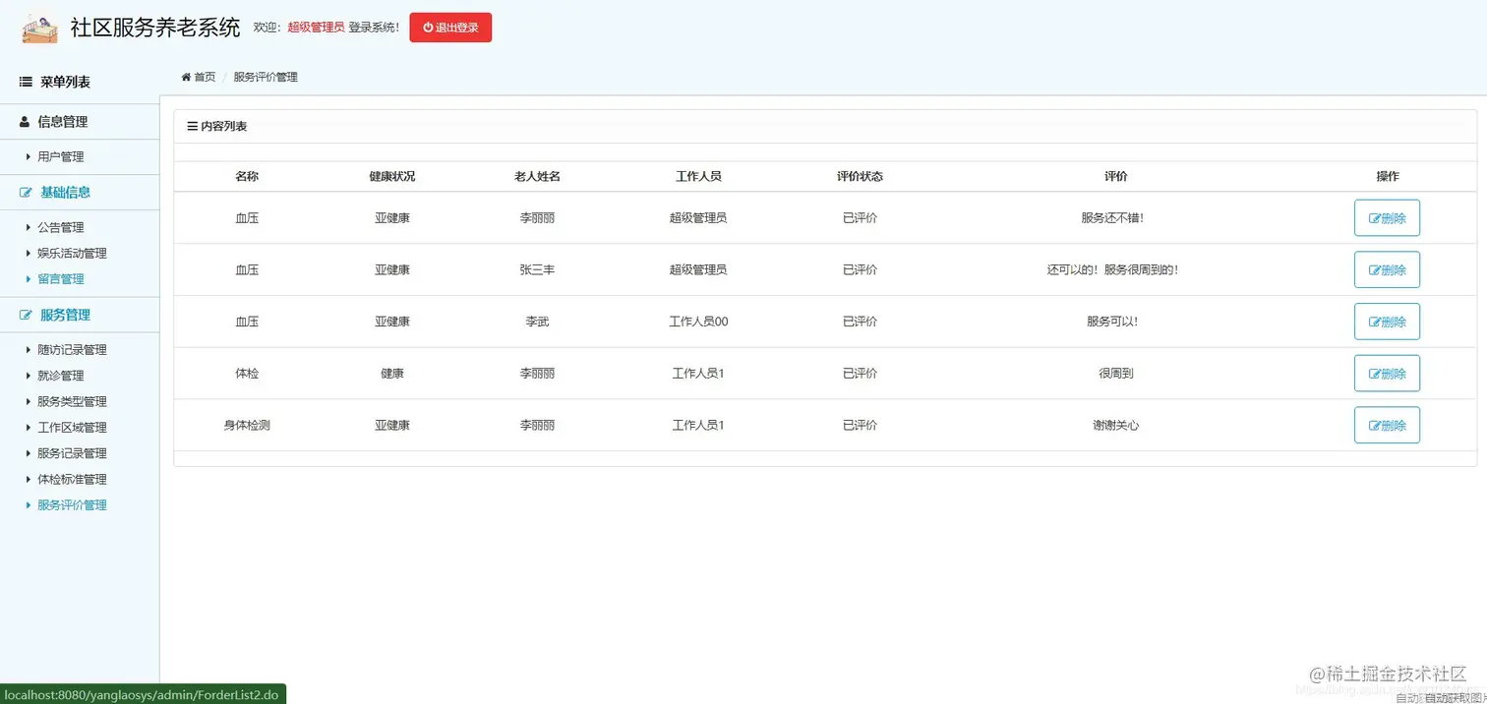Click the 张三丰 name cell
The height and width of the screenshot is (704, 1487).
click(537, 269)
